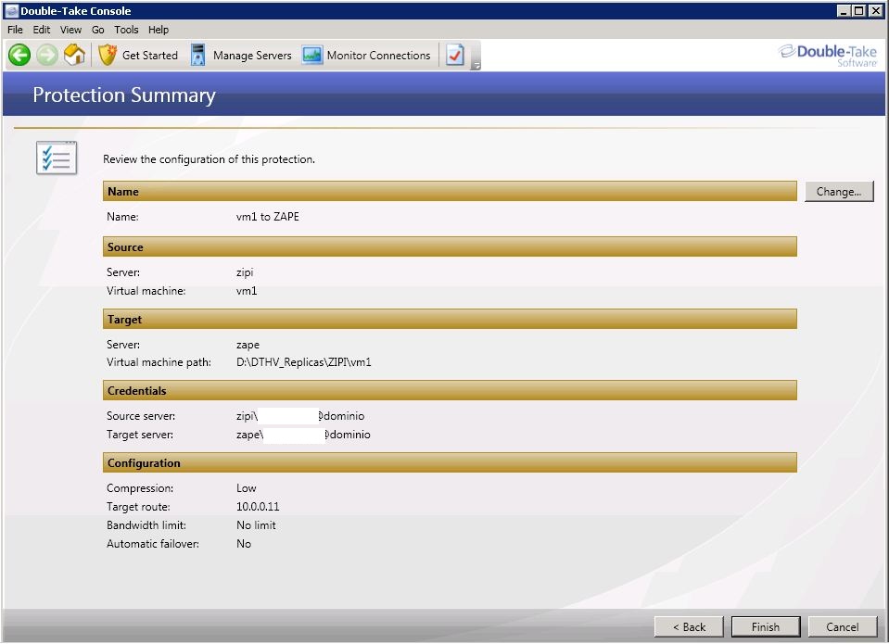Click the 'Compression:' label
Screen dimensions: 889x644
click(140, 488)
